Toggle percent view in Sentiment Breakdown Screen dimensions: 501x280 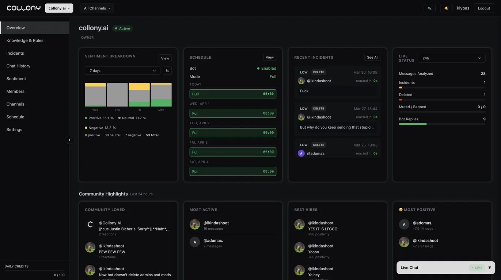(x=167, y=70)
